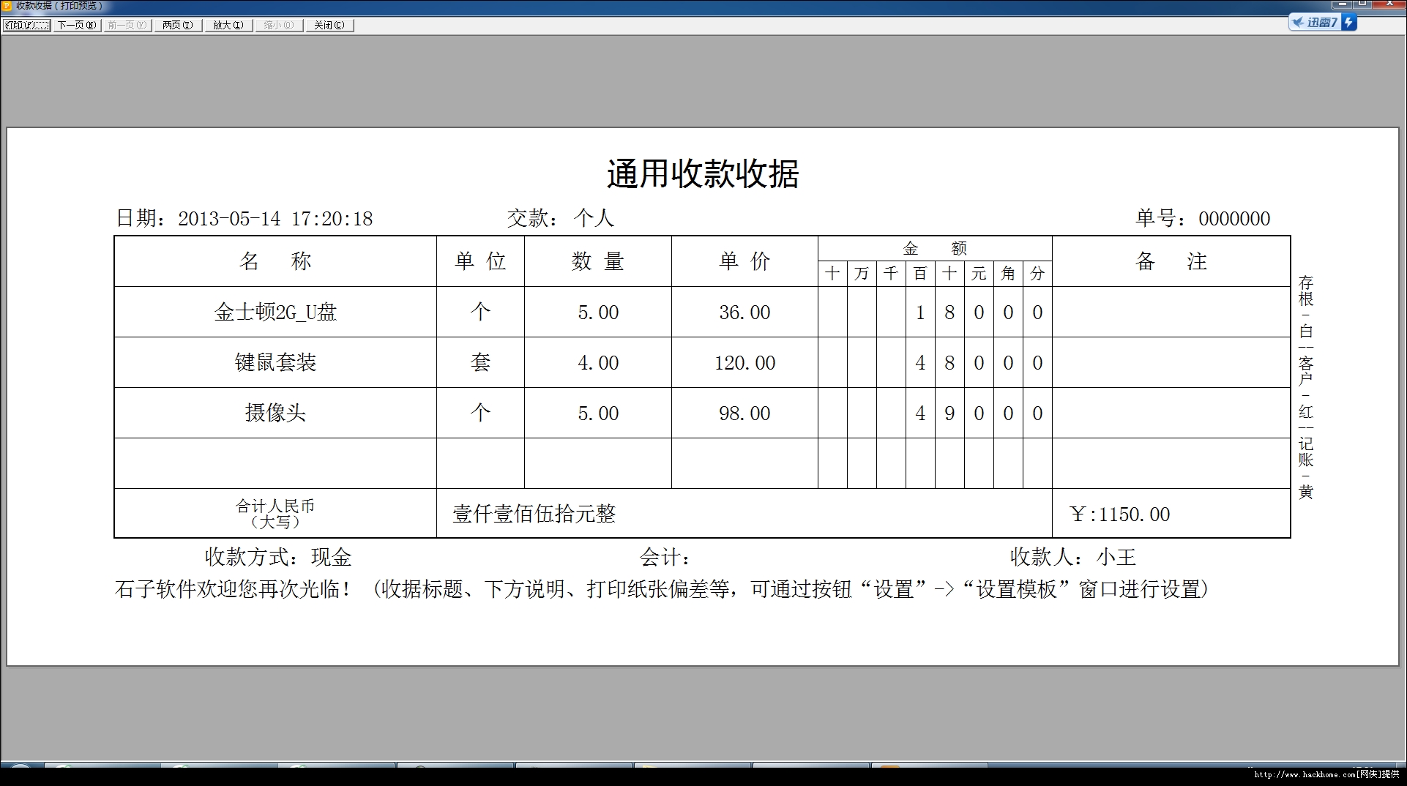Click the receipt number 单号: 0000000
The image size is (1407, 786).
pyautogui.click(x=1203, y=217)
